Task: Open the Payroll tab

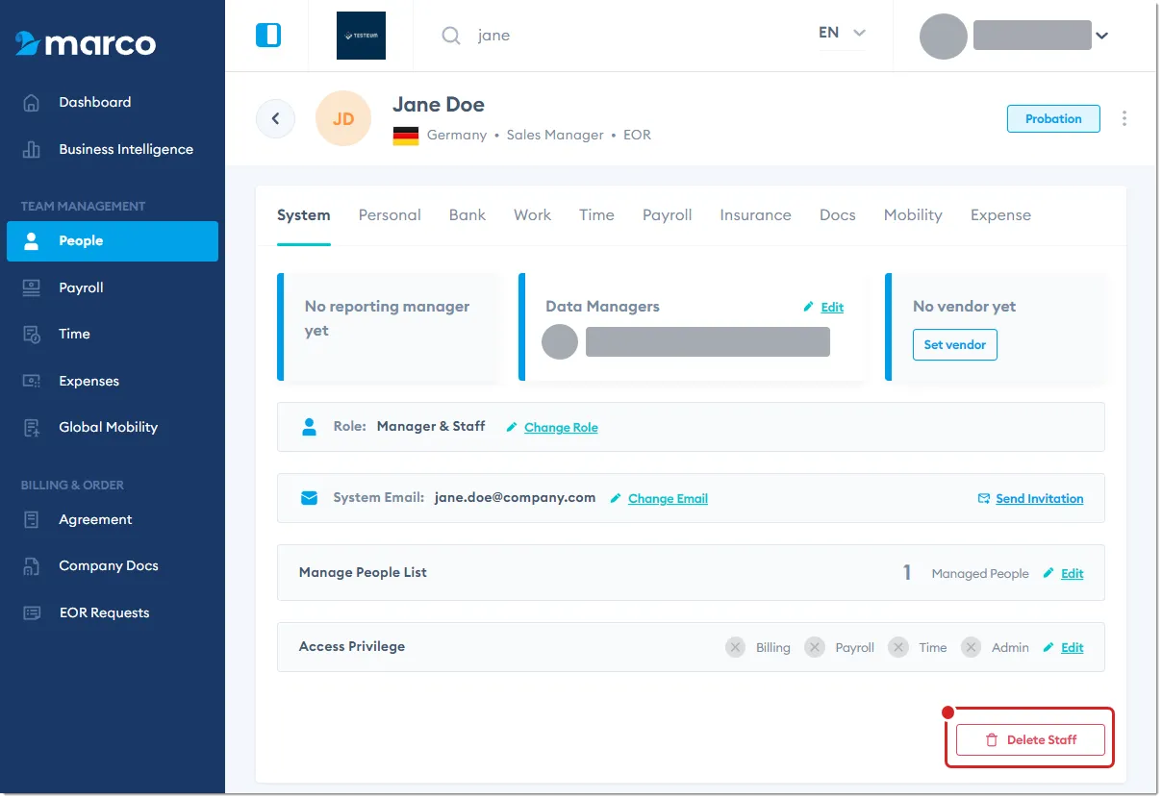Action: (668, 215)
